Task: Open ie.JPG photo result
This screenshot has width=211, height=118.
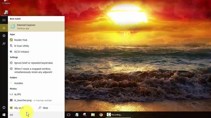Action: (36, 94)
